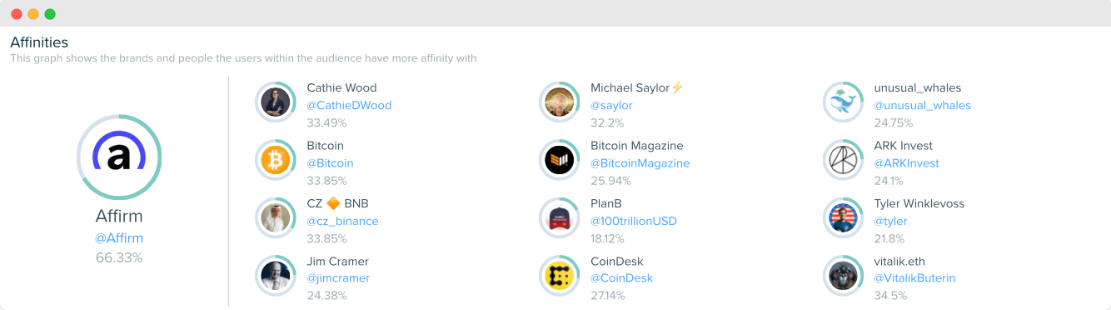Open the @Affirm handle link

coord(119,238)
